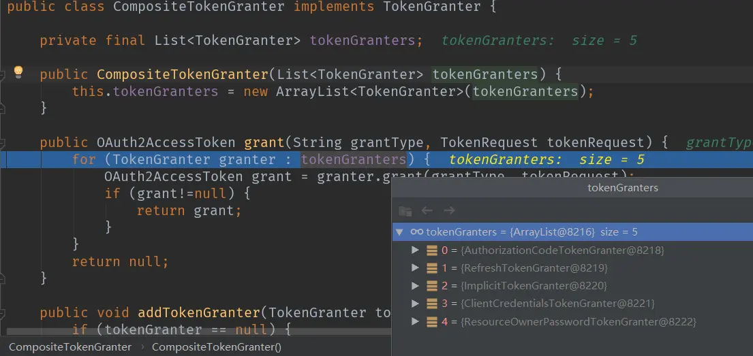Viewport: 753px width, 356px height.
Task: Click the highlighted tokenGranters in the for loop
Action: click(x=354, y=159)
